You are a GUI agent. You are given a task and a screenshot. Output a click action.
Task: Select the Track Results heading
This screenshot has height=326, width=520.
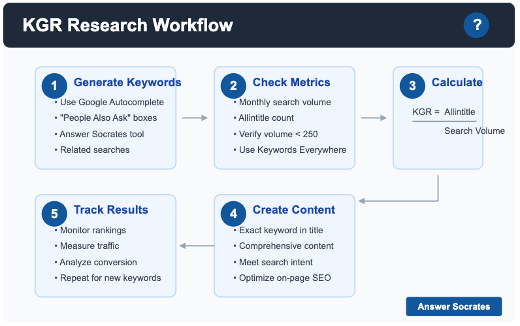(111, 210)
